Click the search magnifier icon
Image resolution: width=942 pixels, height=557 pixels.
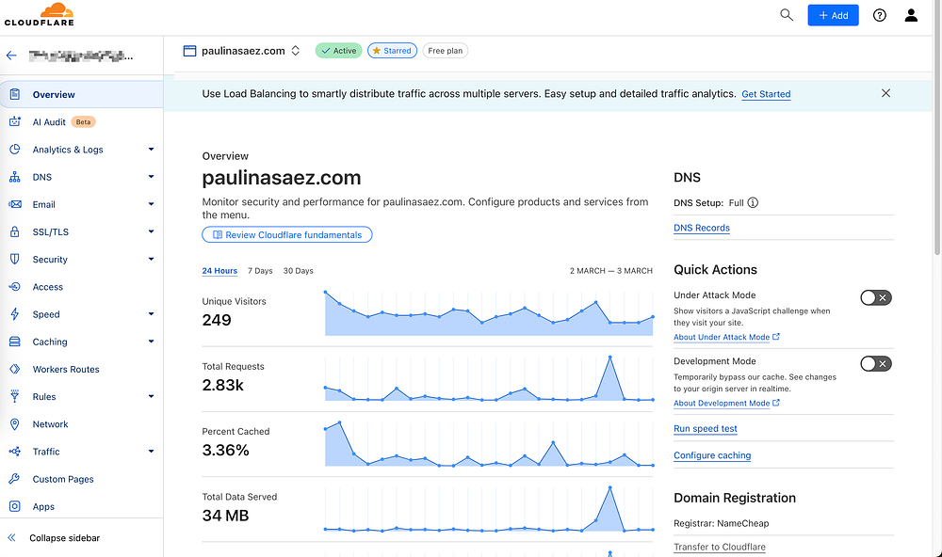(787, 15)
